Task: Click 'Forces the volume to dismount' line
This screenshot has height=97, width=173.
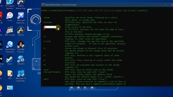Action: [x=91, y=48]
